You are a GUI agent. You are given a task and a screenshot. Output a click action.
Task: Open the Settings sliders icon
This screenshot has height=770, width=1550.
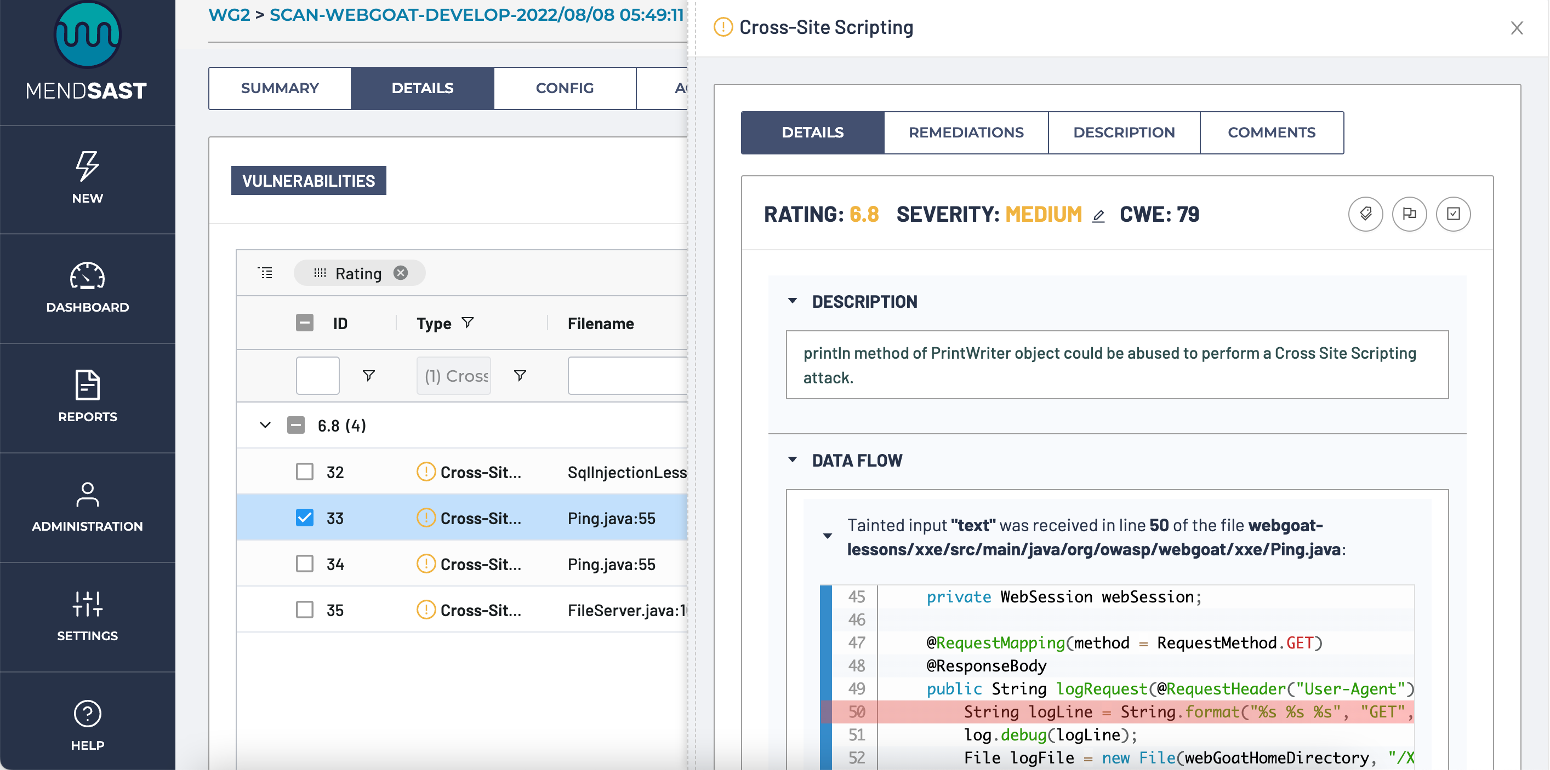click(87, 604)
